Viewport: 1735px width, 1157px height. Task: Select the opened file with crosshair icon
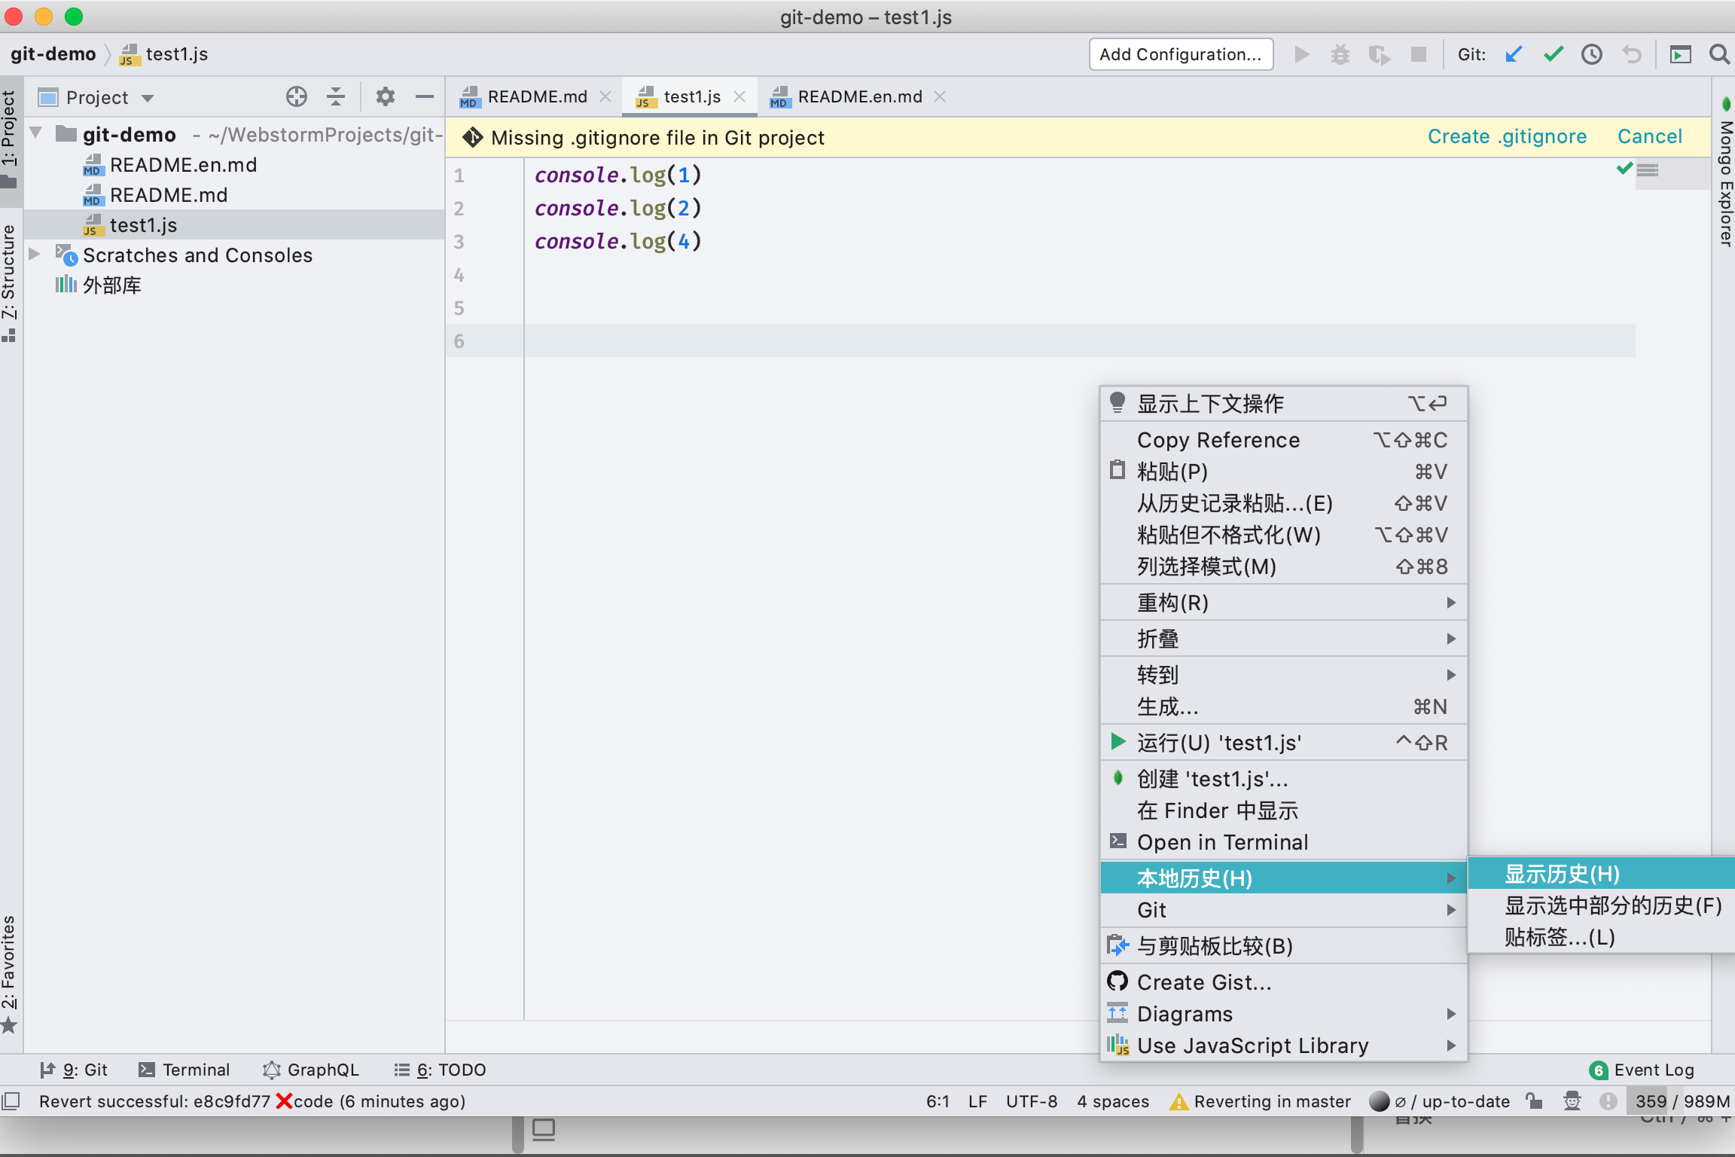[x=296, y=96]
